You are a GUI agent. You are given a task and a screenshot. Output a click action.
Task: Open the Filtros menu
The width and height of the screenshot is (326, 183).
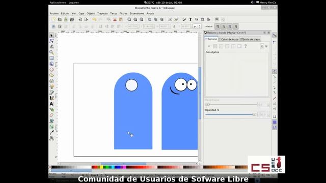(x=123, y=14)
